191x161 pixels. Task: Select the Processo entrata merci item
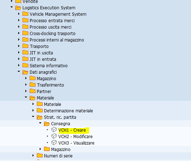[x=52, y=21]
